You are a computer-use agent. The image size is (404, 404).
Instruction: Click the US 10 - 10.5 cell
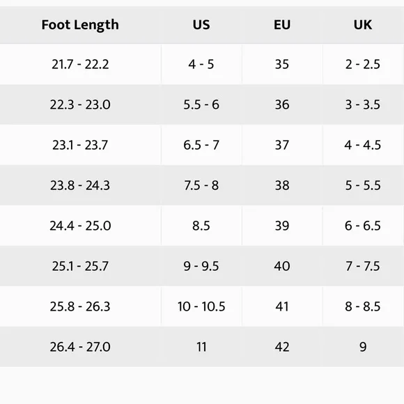[x=201, y=306]
